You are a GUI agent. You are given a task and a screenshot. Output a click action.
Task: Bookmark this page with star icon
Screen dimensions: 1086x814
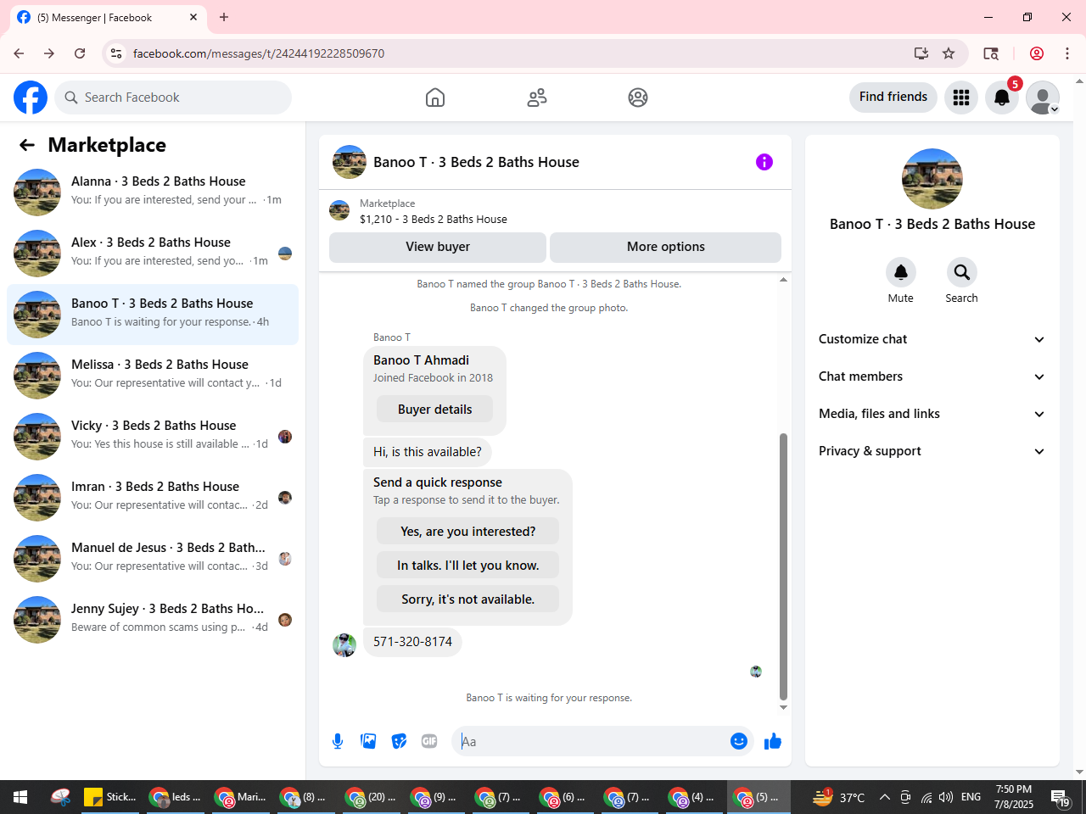[949, 53]
